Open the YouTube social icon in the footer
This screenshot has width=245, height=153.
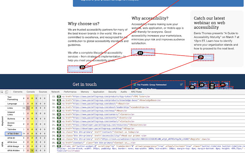pos(204,84)
